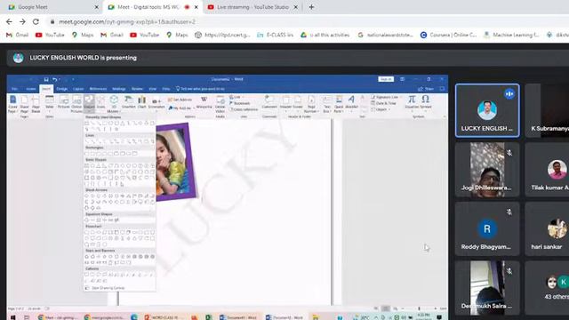Click Reddy Bhagyam participant tile
The image size is (569, 320).
coord(487,229)
